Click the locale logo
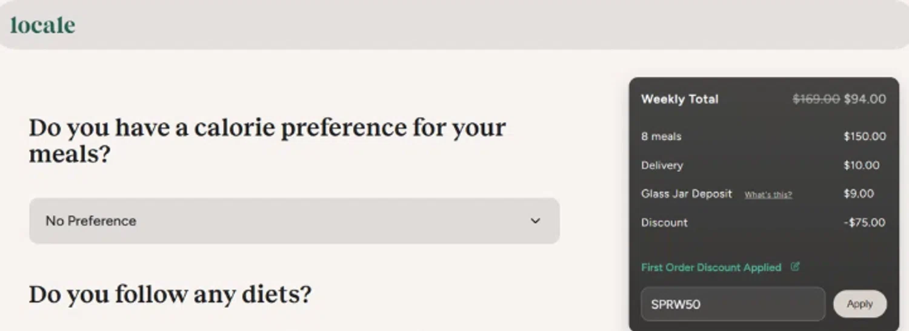The height and width of the screenshot is (331, 909). [43, 25]
